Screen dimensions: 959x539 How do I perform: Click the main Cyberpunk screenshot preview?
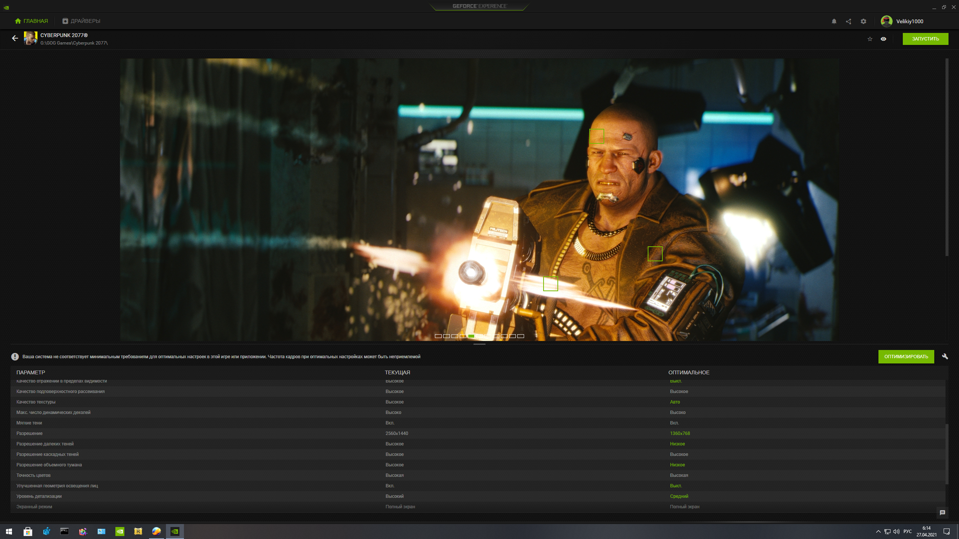point(479,200)
